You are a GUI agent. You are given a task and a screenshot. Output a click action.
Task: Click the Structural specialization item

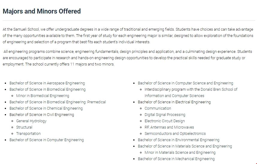click(24, 127)
